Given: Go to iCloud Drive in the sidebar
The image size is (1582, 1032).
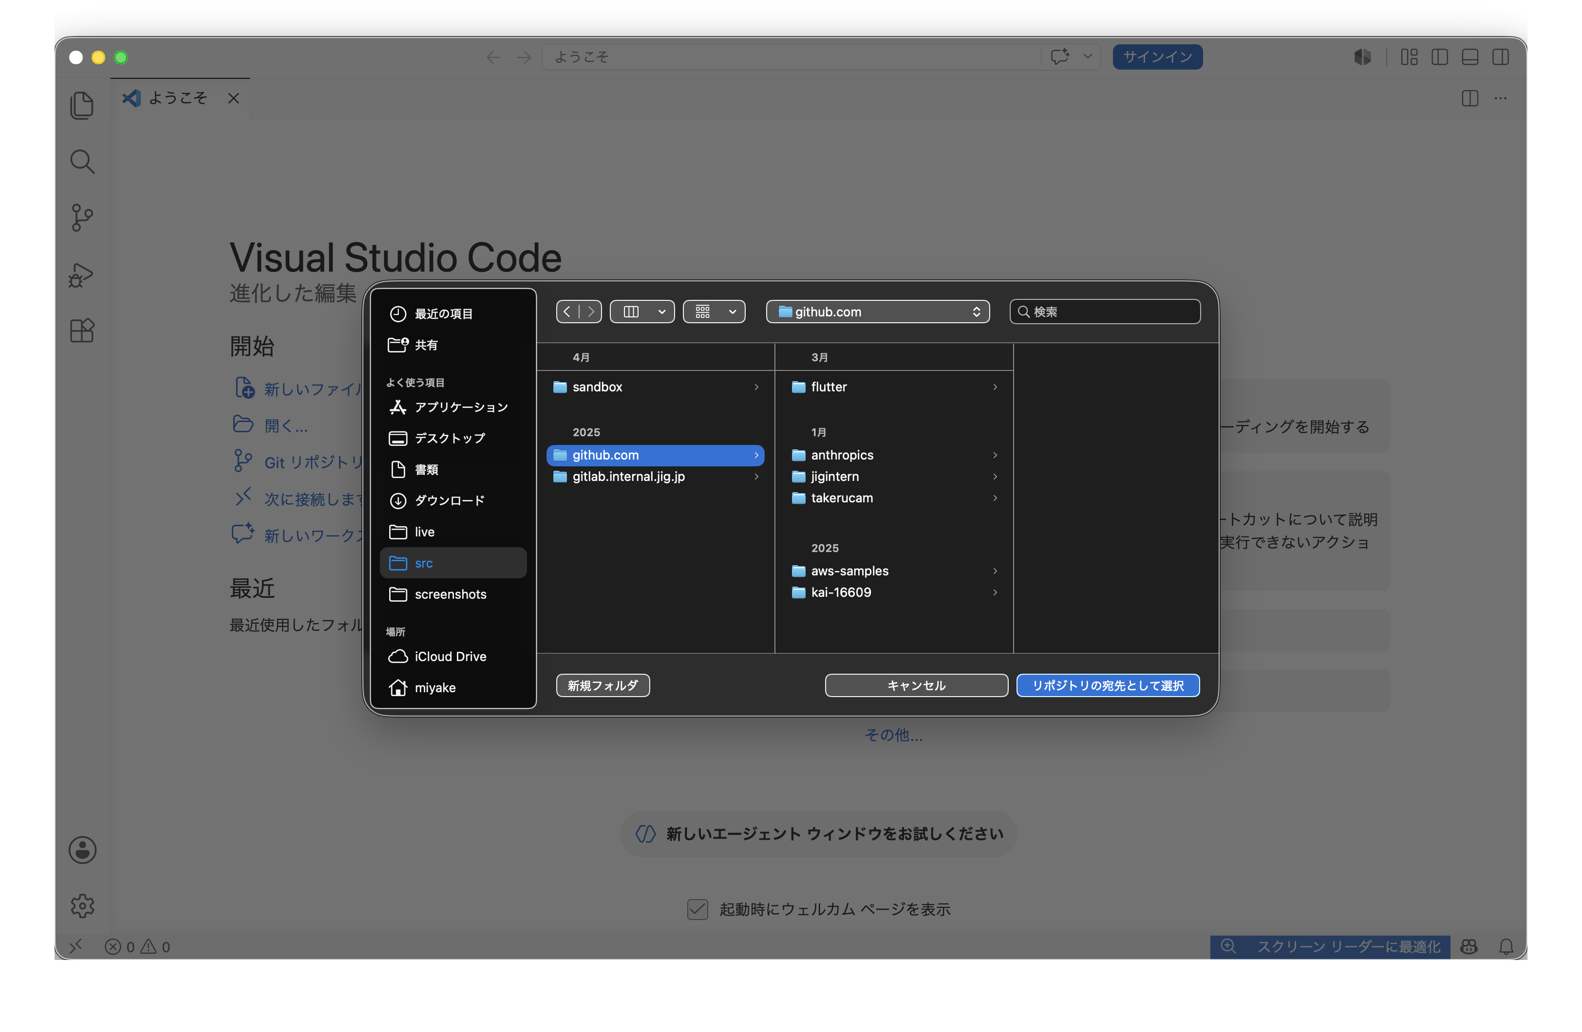Looking at the screenshot, I should tap(453, 657).
